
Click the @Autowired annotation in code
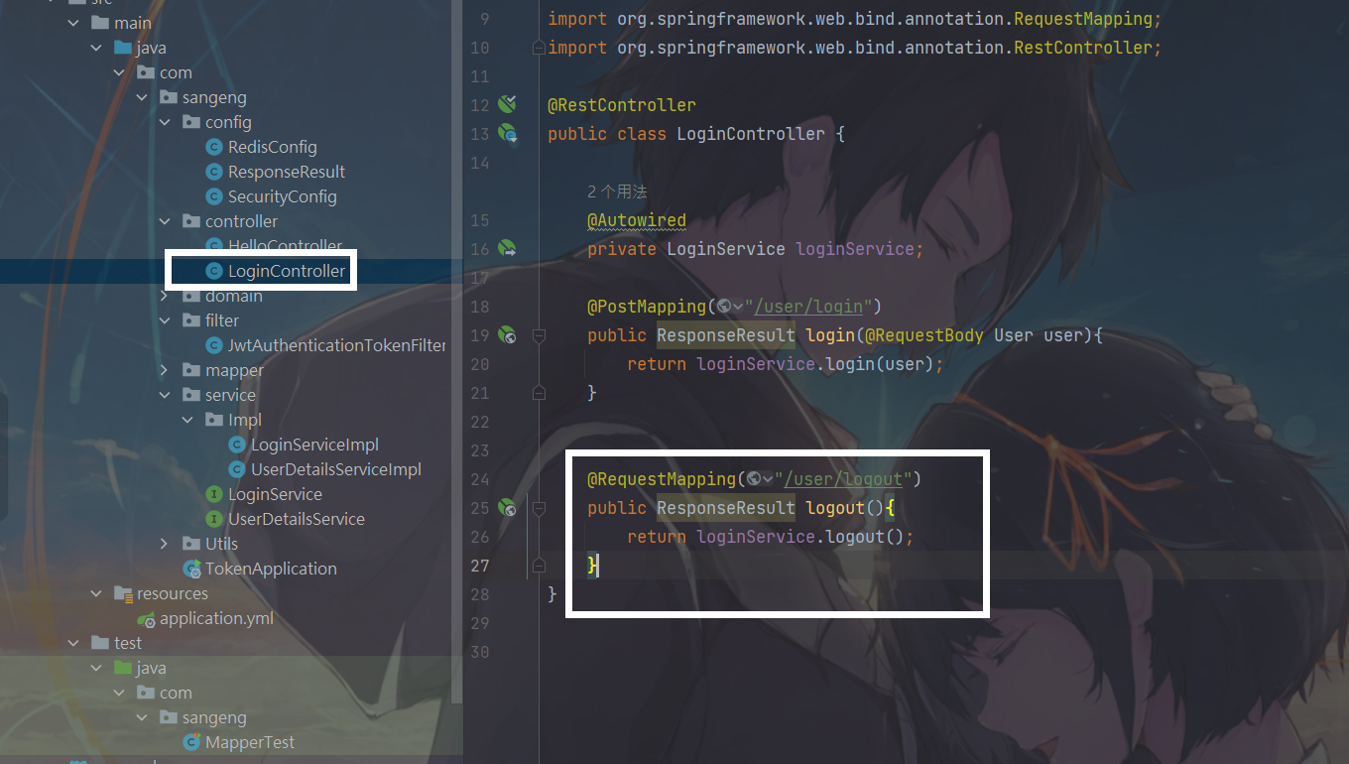click(637, 220)
